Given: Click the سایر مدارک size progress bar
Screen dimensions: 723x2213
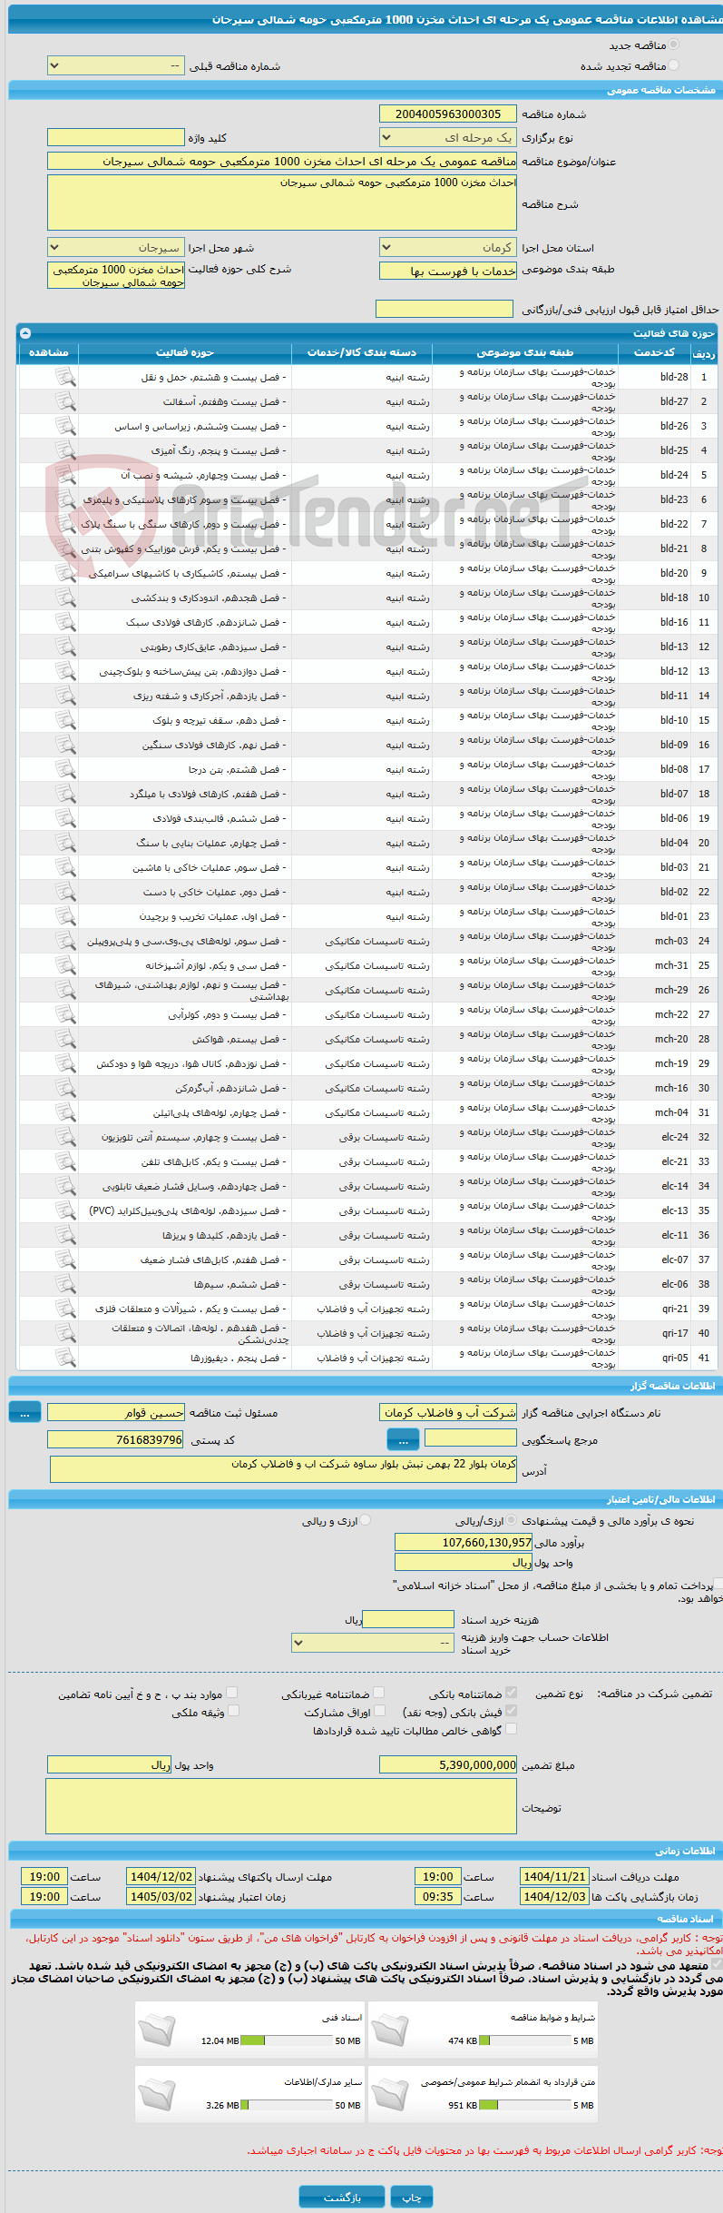Looking at the screenshot, I should coord(288,2105).
